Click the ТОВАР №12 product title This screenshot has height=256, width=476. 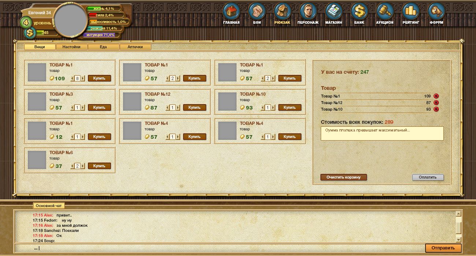157,94
